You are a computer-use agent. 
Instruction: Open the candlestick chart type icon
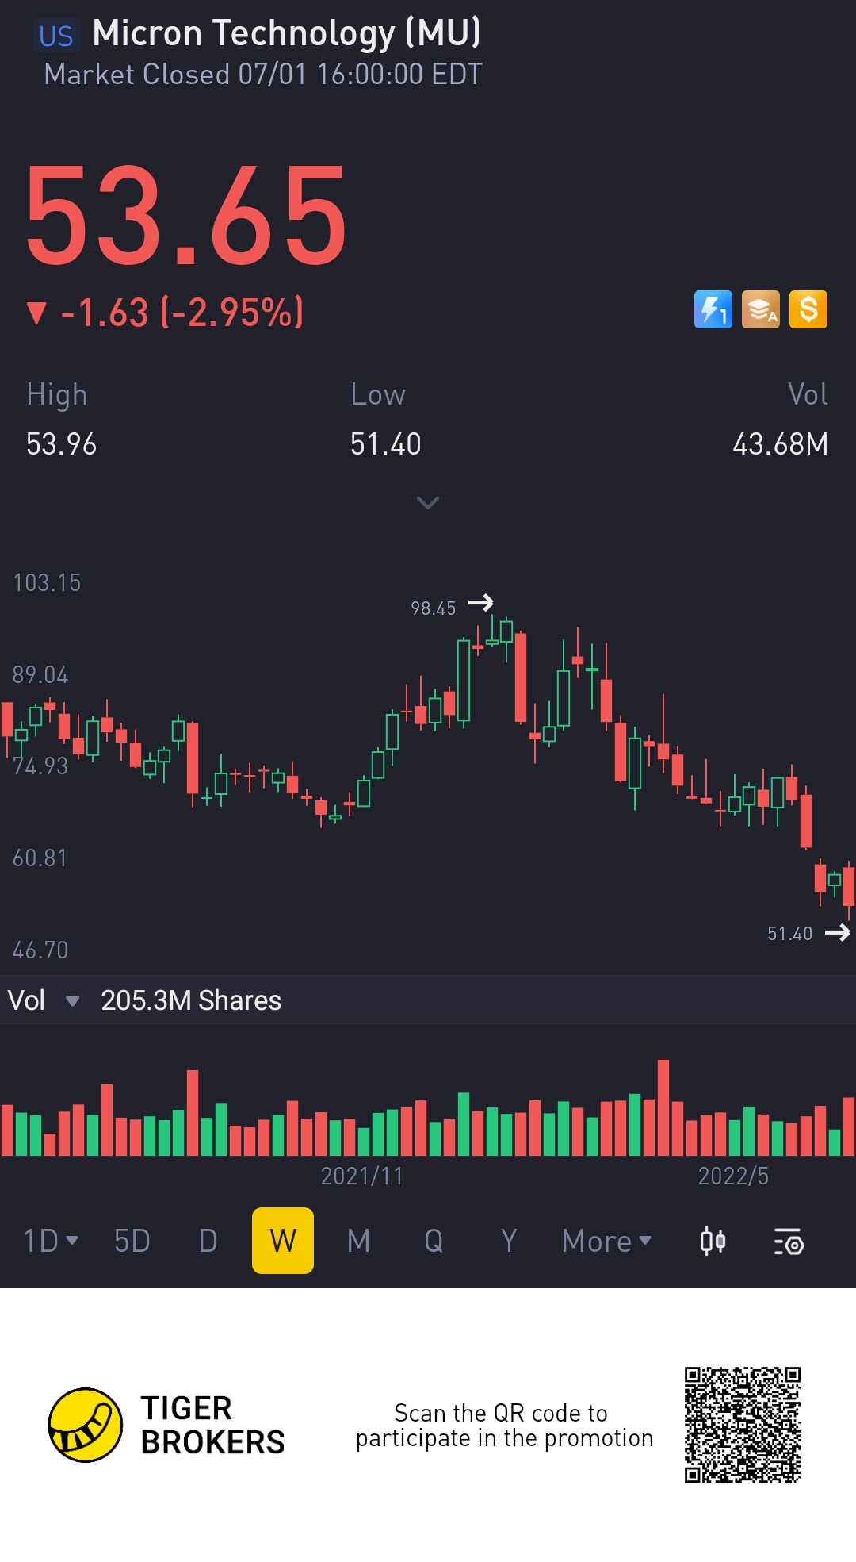tap(713, 1241)
